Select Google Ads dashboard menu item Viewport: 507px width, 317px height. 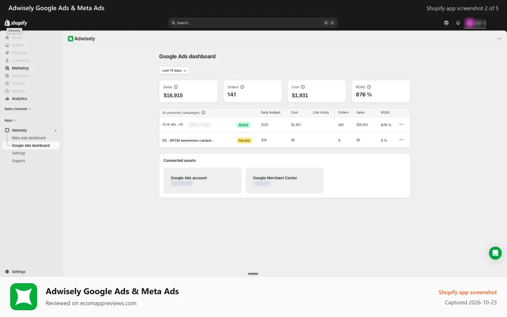pyautogui.click(x=31, y=145)
